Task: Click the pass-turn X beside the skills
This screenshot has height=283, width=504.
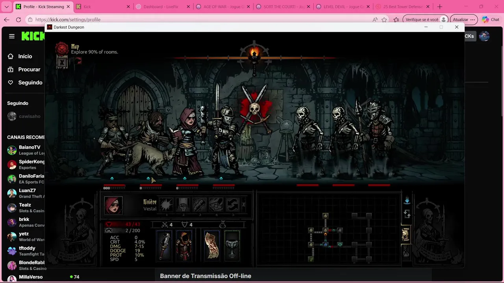Action: point(244,205)
